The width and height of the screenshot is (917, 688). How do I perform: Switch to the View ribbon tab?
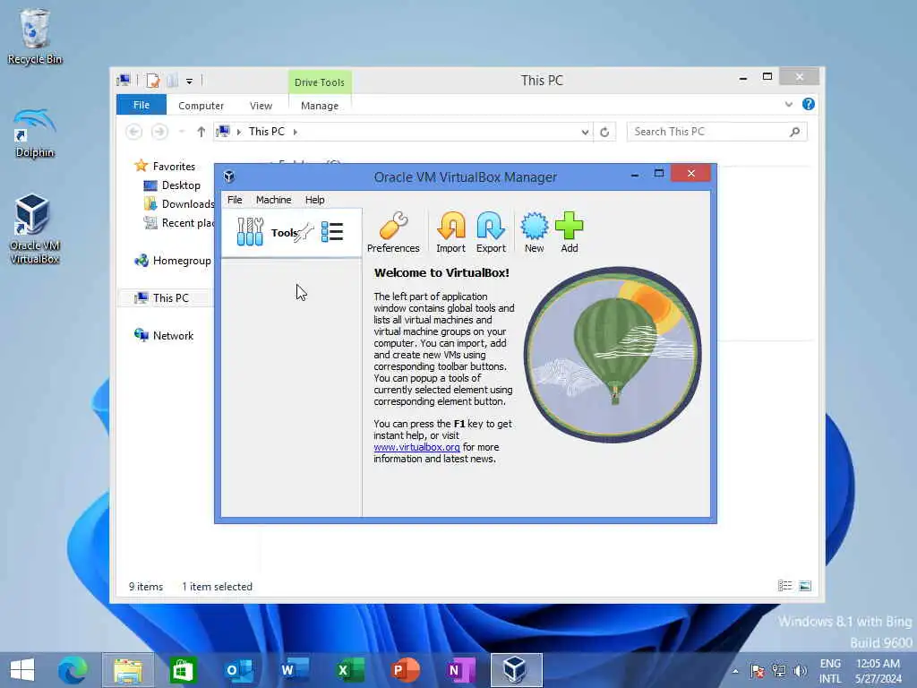[261, 106]
